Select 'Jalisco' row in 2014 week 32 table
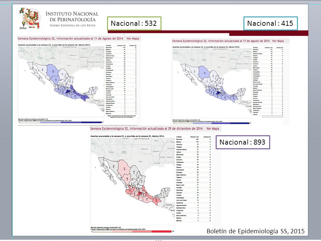The height and width of the screenshot is (241, 321). coord(121,60)
